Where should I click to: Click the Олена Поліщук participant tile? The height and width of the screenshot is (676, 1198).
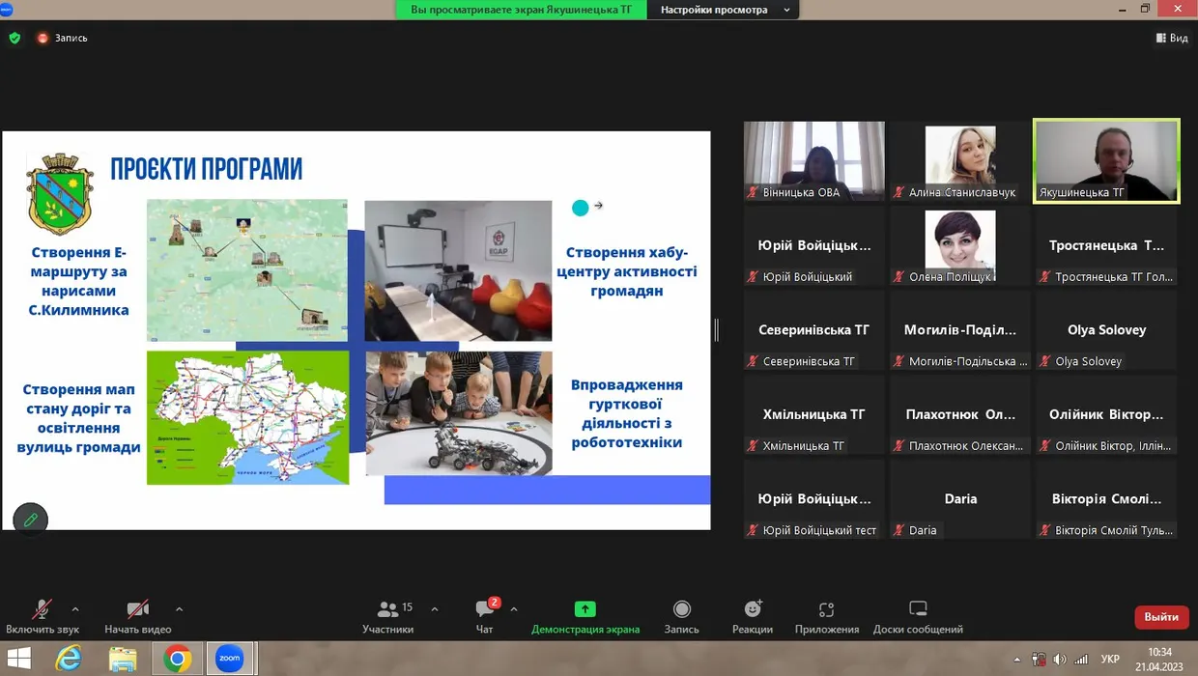click(960, 245)
